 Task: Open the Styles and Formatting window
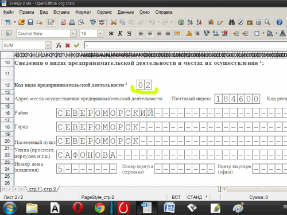(x=8, y=34)
